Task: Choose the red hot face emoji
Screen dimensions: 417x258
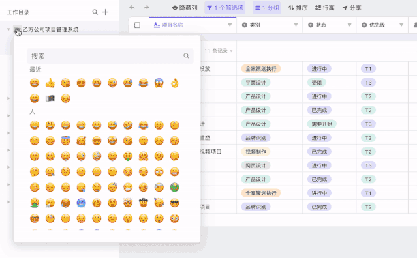Action: pos(66,203)
